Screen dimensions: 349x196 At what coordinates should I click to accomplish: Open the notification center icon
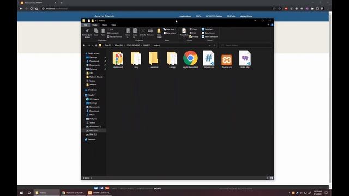pyautogui.click(x=326, y=193)
